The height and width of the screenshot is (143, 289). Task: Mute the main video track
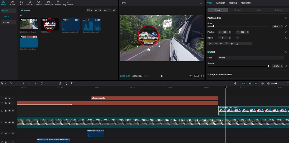13,122
